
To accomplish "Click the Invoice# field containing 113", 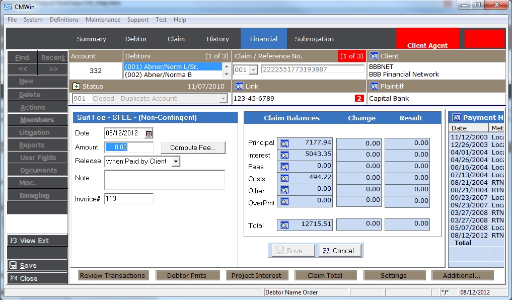I will click(x=129, y=198).
